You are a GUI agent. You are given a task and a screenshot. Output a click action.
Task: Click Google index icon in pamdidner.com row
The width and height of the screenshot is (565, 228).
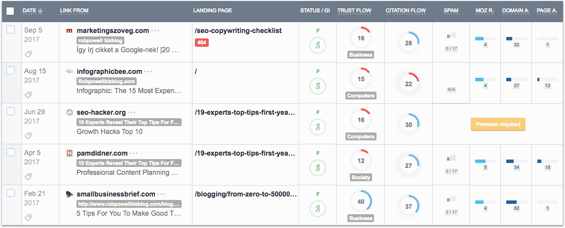point(318,167)
